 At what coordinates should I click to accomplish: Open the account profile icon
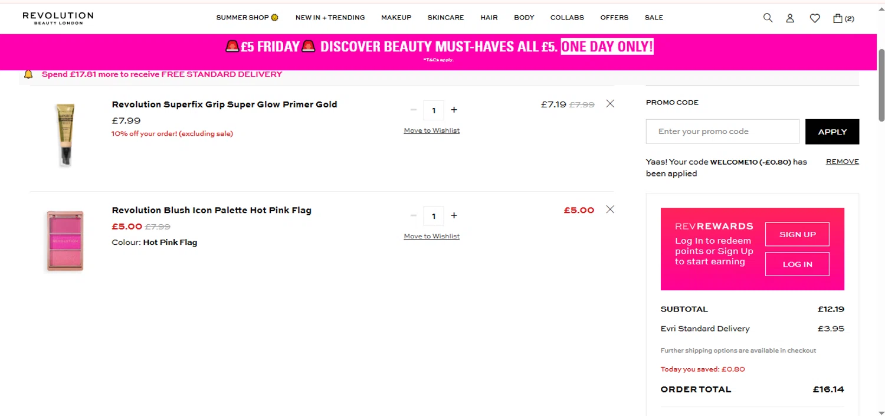(x=790, y=18)
